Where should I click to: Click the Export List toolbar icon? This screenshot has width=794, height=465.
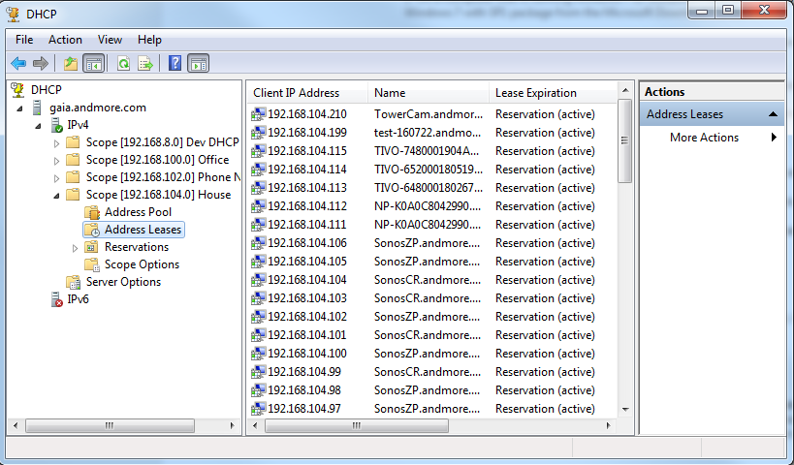pos(145,64)
